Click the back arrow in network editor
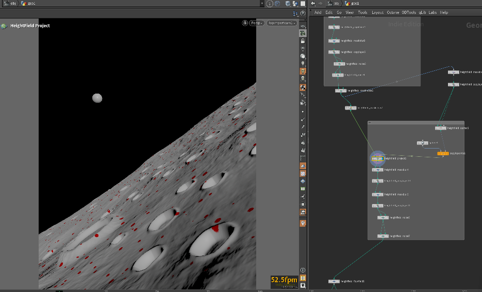482x292 pixels. [x=313, y=4]
